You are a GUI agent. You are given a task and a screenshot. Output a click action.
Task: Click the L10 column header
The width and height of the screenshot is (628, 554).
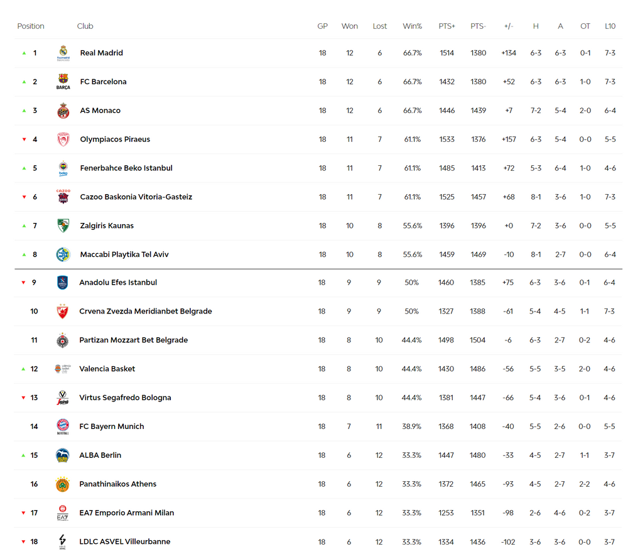tap(610, 26)
